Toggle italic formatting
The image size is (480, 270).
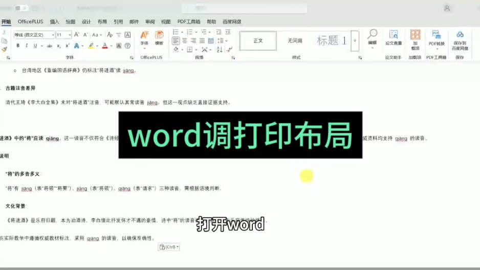[x=26, y=46]
